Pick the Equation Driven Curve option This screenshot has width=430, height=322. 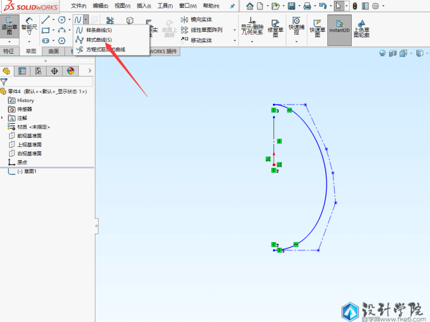tap(105, 49)
